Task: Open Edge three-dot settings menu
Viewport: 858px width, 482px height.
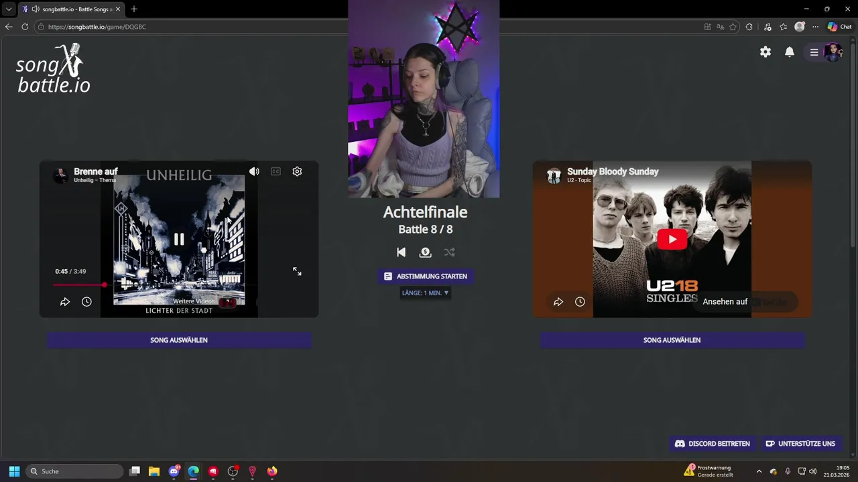Action: [x=815, y=27]
